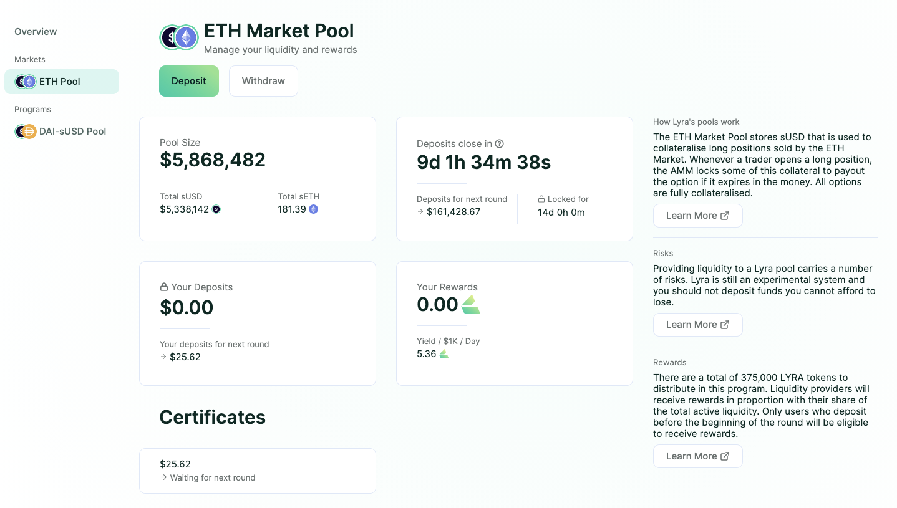Click the lock duration 14d 0h 0m
This screenshot has height=508, width=897.
(x=561, y=213)
